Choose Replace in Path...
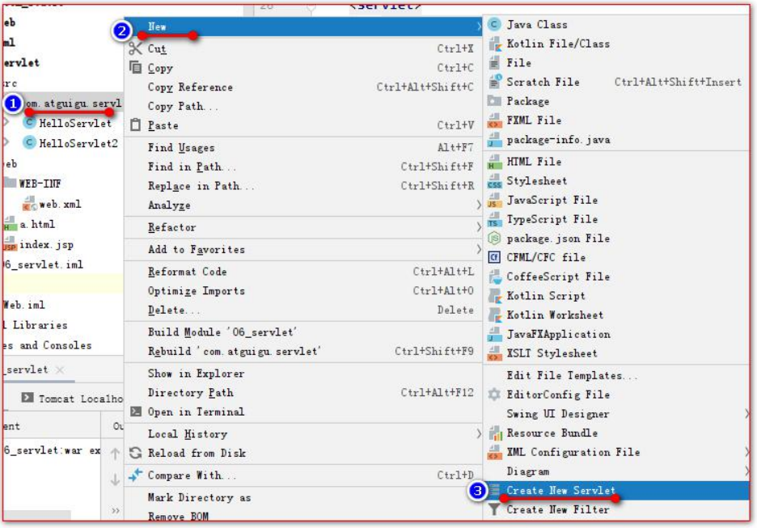The width and height of the screenshot is (757, 528). click(303, 186)
